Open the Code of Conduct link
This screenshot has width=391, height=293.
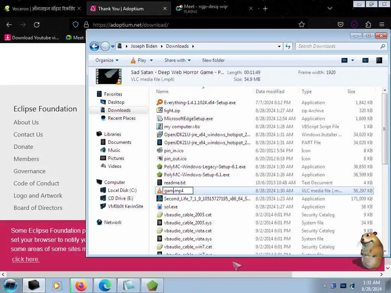click(36, 184)
